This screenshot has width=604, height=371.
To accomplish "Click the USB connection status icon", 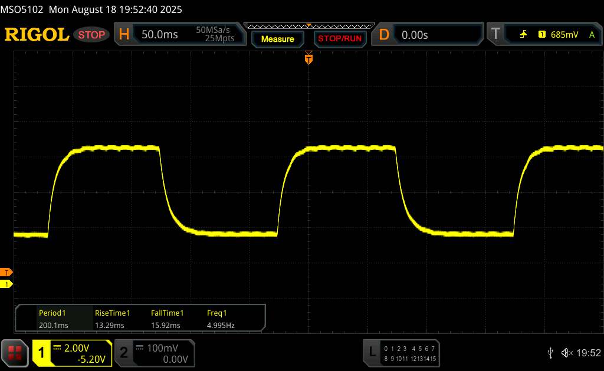I will pyautogui.click(x=550, y=352).
